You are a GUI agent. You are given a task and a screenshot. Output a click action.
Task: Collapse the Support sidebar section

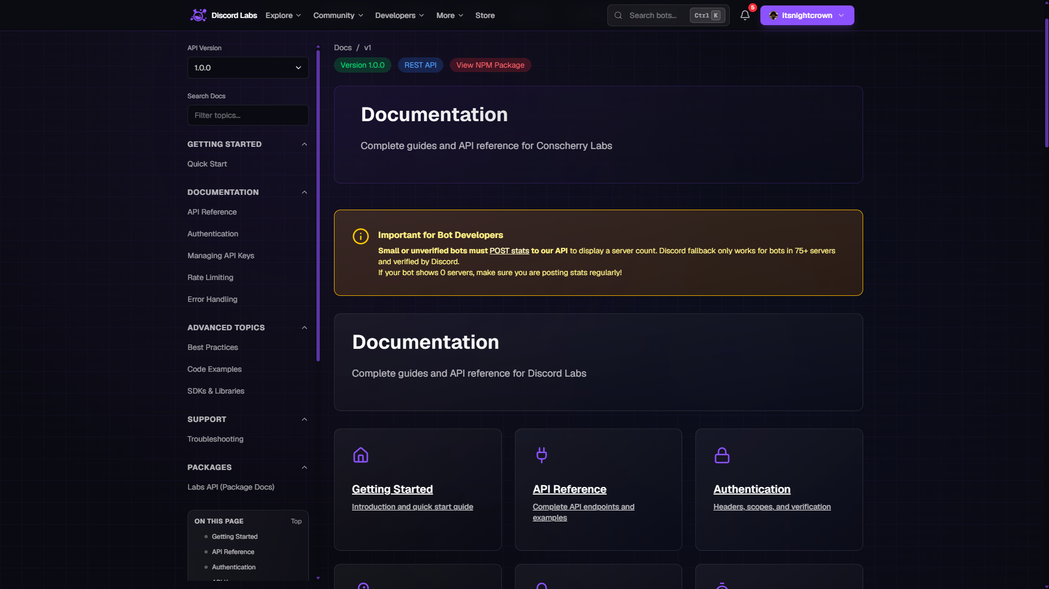(304, 419)
